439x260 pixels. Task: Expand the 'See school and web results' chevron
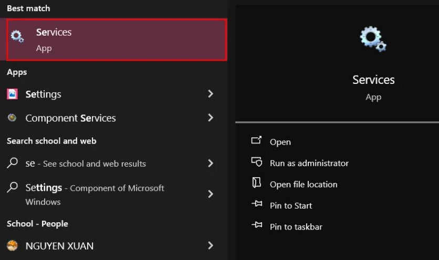[211, 164]
